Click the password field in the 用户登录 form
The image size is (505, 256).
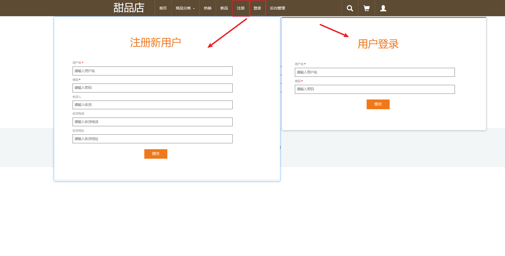click(375, 89)
